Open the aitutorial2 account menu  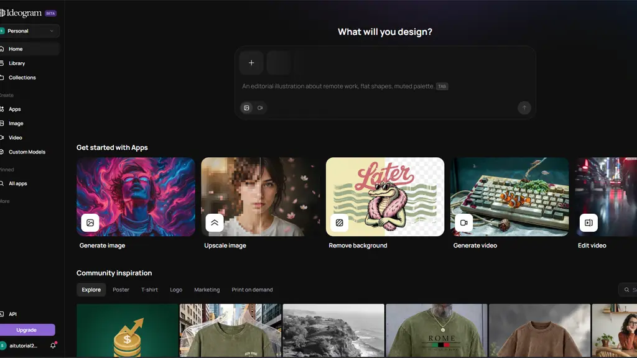click(21, 346)
